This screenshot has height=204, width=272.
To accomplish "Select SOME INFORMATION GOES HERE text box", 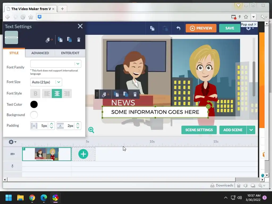I will click(155, 112).
